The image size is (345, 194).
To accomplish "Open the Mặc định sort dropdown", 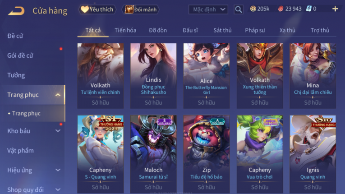I will pos(208,9).
